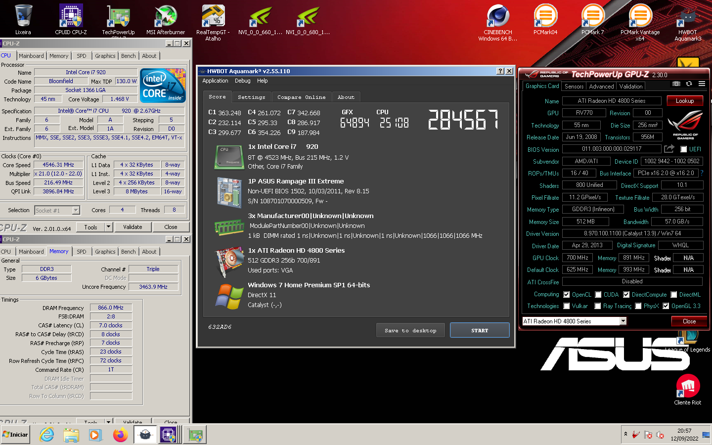Open SPD tab in lower CPU-Z memory window
712x445 pixels.
coord(81,252)
